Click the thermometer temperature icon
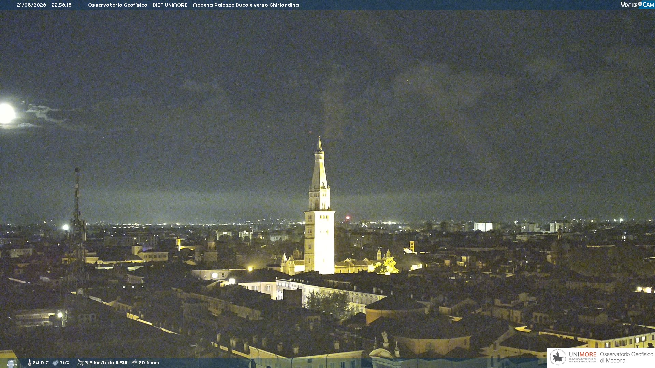 click(29, 363)
